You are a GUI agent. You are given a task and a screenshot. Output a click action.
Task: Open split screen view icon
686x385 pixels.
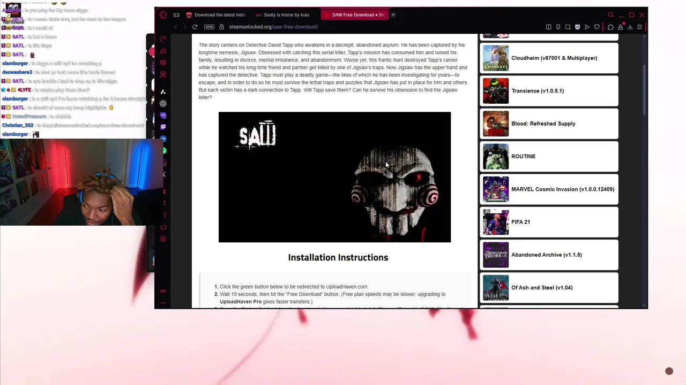(548, 27)
